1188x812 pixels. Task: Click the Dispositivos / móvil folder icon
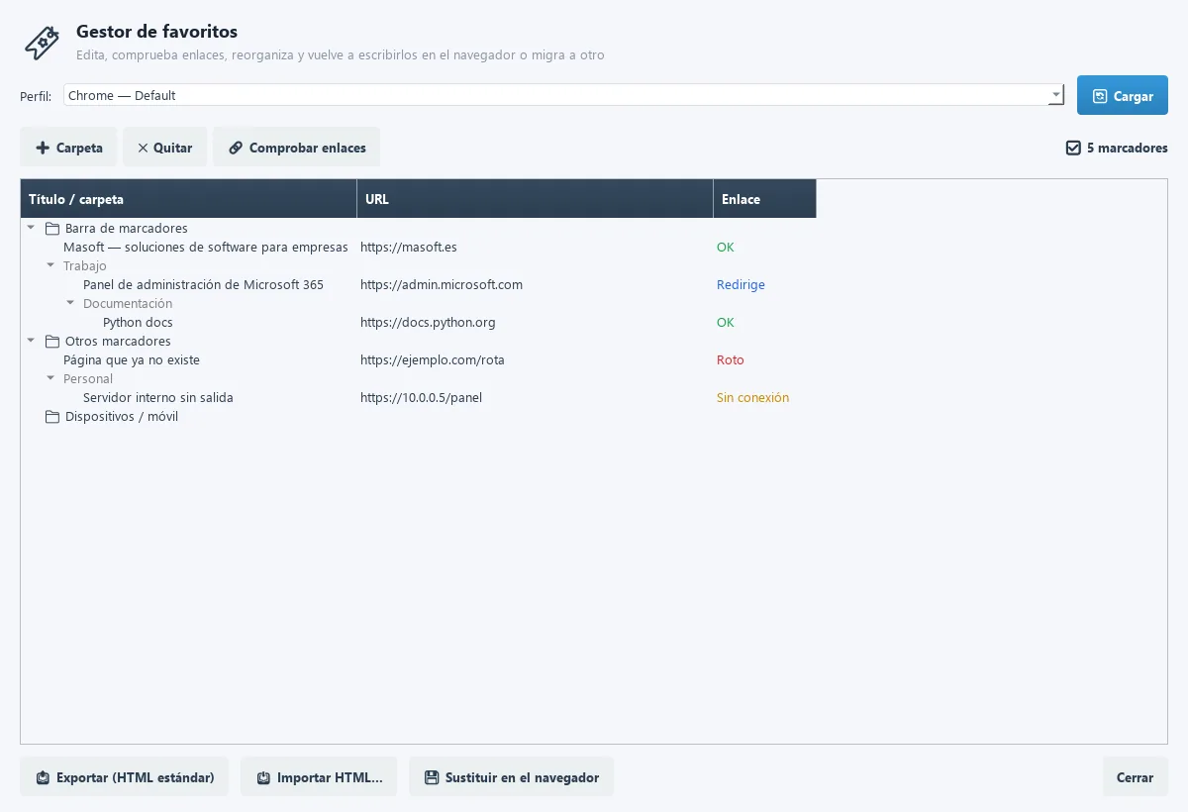[x=52, y=417]
